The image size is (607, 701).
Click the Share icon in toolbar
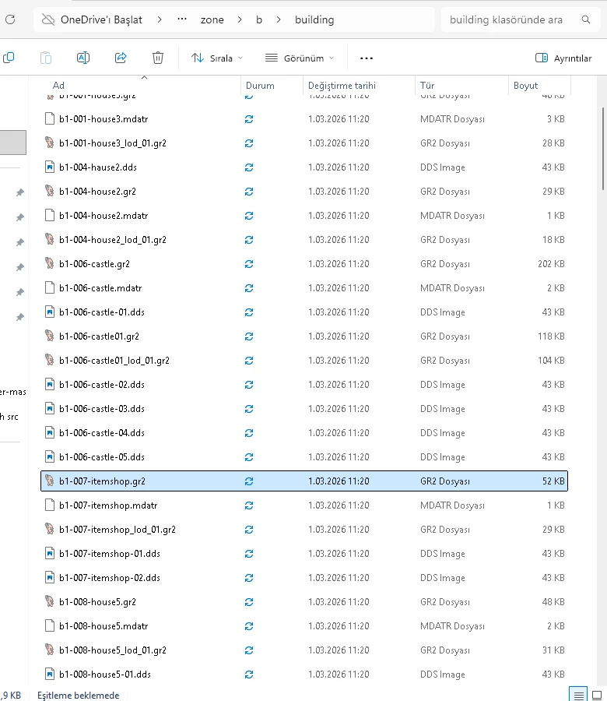pyautogui.click(x=121, y=58)
